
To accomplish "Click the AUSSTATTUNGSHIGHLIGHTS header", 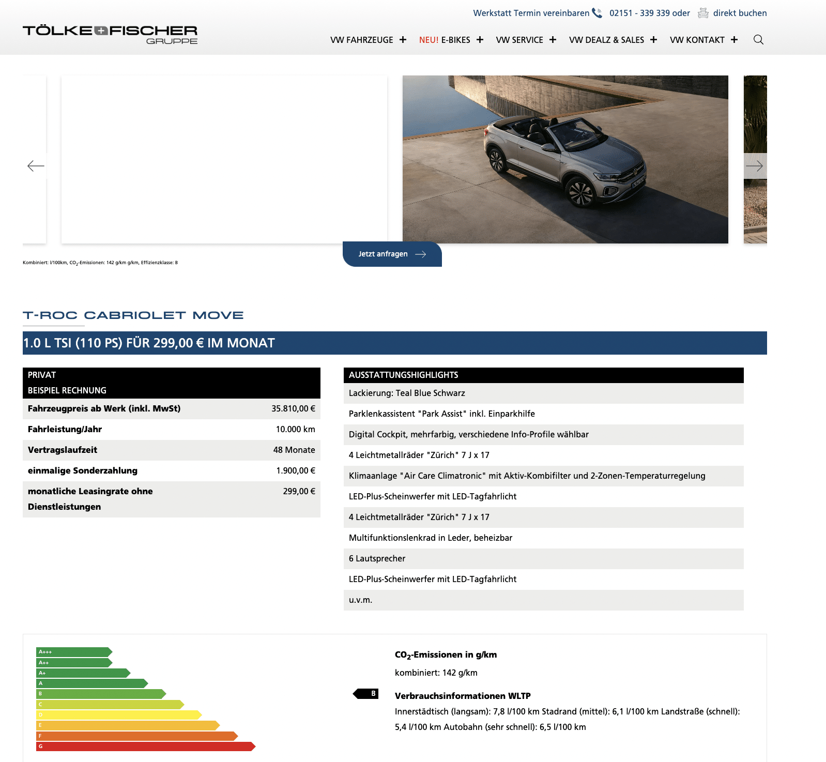I will 544,375.
